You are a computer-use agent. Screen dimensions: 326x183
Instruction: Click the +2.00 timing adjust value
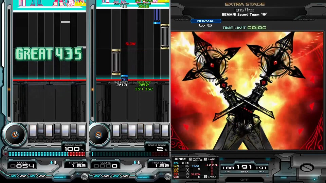pyautogui.click(x=212, y=165)
